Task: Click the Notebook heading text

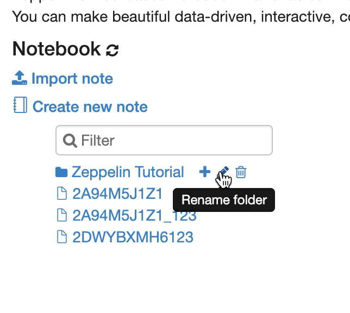Action: pyautogui.click(x=57, y=49)
